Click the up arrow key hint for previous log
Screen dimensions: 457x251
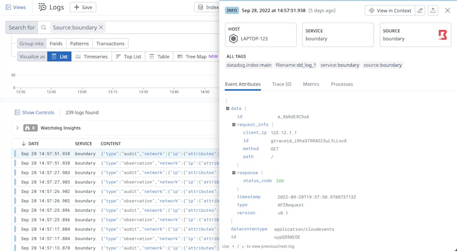click(x=233, y=246)
